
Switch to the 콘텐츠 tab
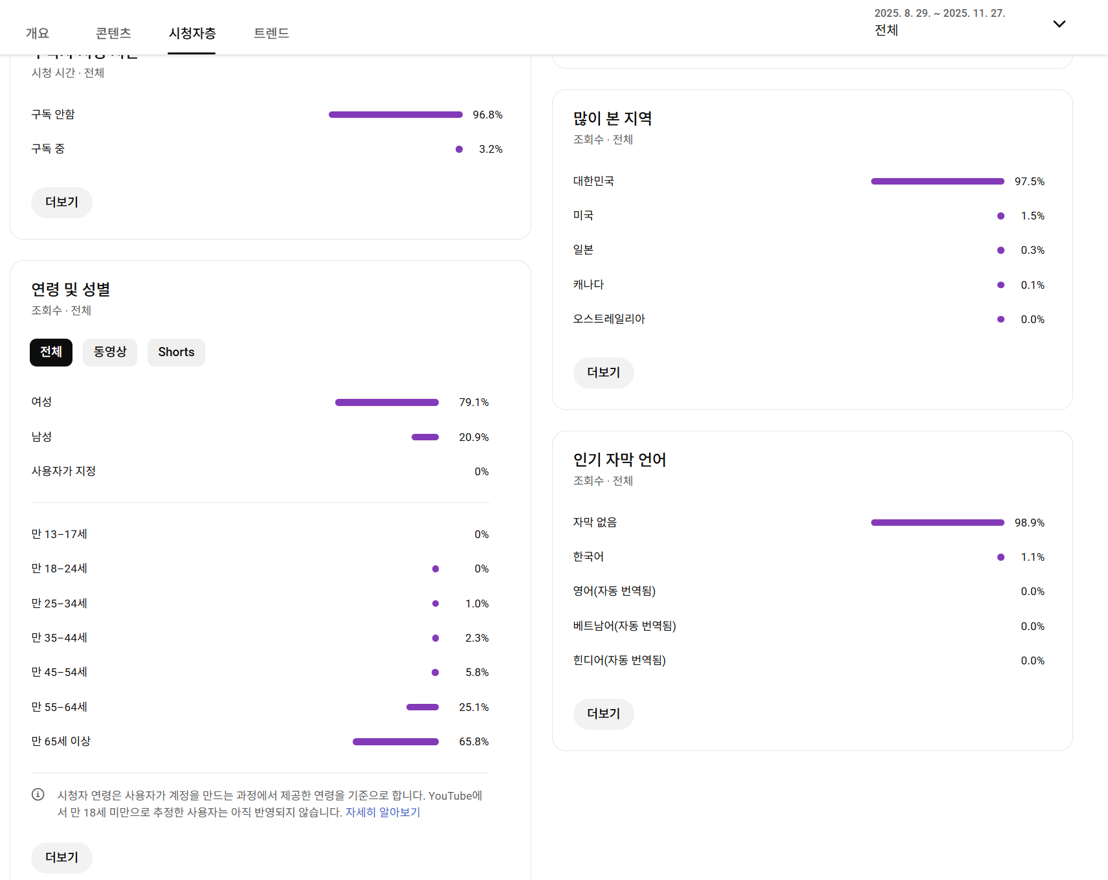pos(113,33)
